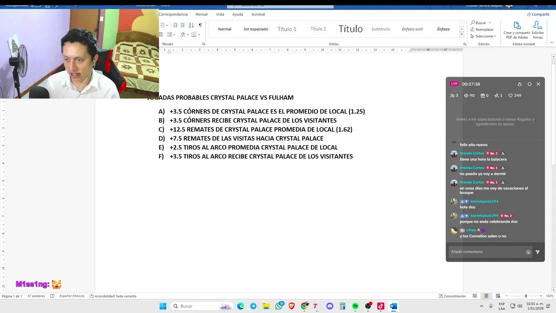Click the likes heart count
Viewport: 556px width, 313px height.
[515, 96]
